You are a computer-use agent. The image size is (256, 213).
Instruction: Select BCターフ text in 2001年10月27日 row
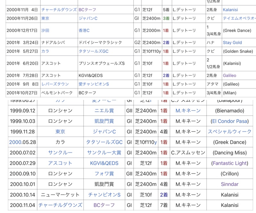click(x=87, y=93)
